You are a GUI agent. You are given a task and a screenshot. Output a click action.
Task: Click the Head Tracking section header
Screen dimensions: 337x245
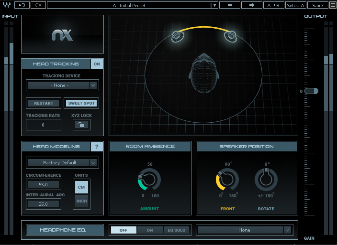pyautogui.click(x=56, y=64)
